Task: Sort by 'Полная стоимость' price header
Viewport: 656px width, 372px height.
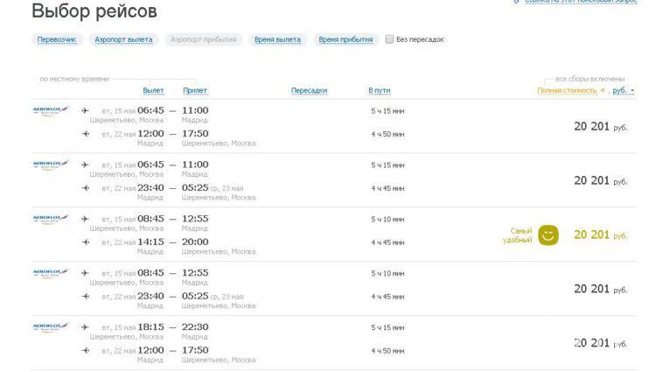Action: tap(567, 90)
